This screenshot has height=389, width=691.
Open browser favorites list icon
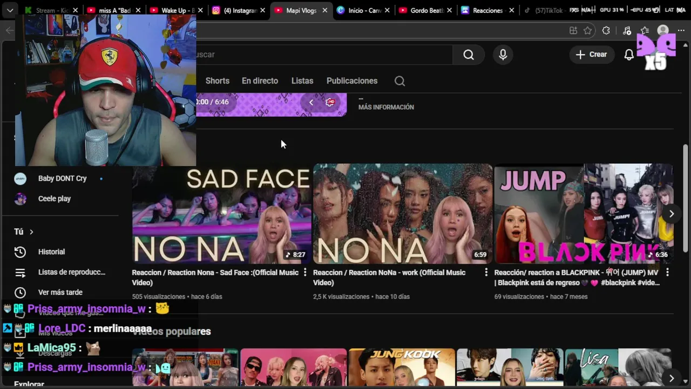(645, 31)
